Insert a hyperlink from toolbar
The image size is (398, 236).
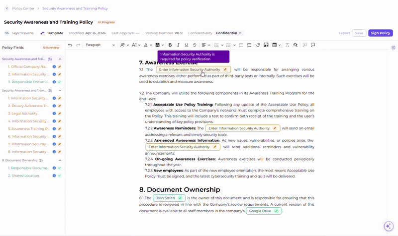tap(258, 45)
